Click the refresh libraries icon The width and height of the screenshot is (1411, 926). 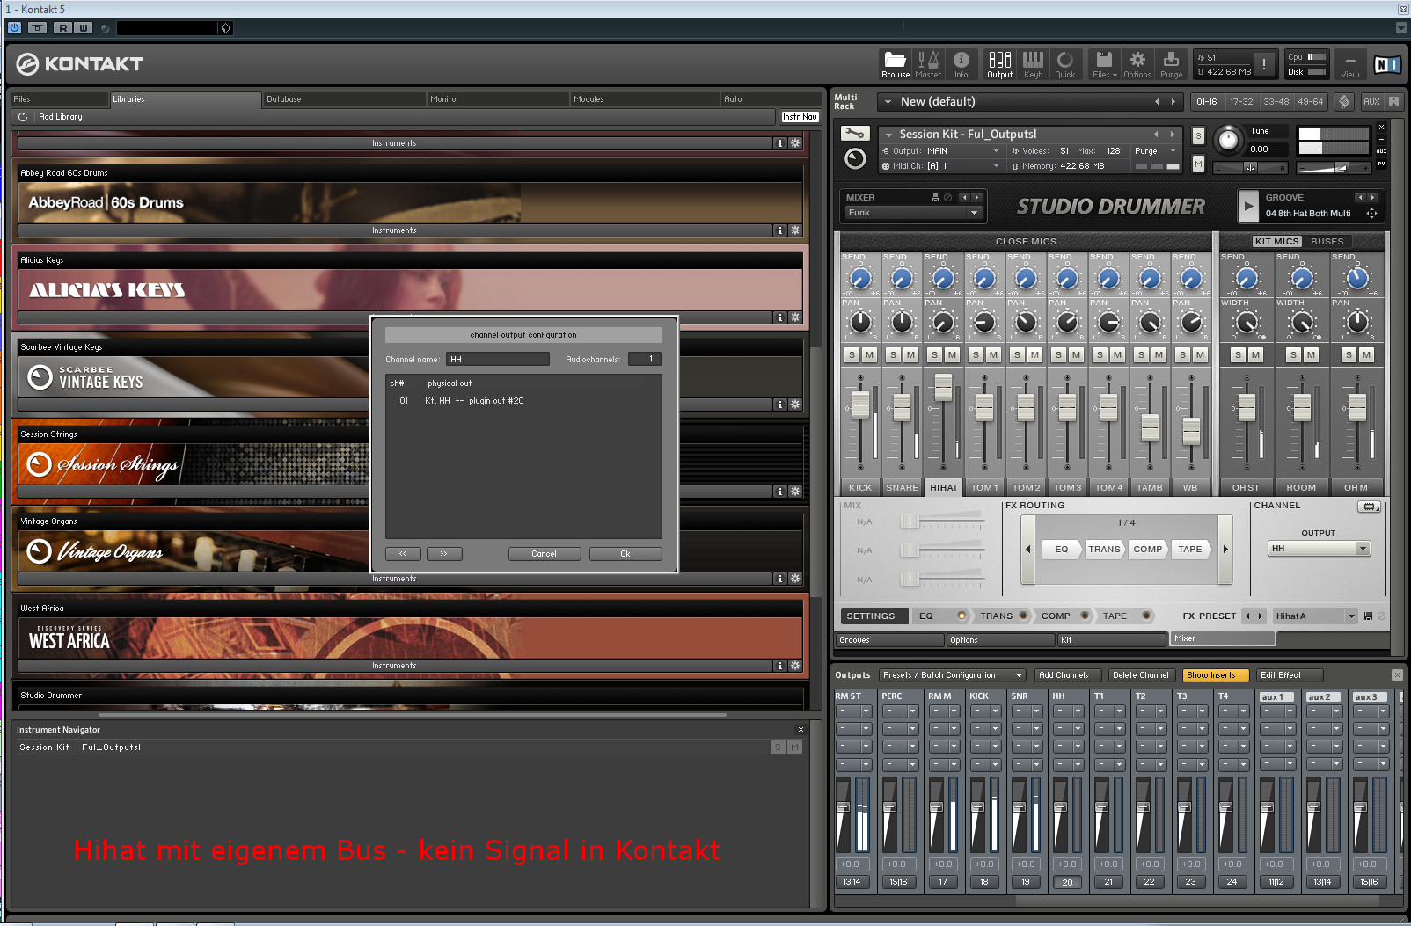pos(23,116)
